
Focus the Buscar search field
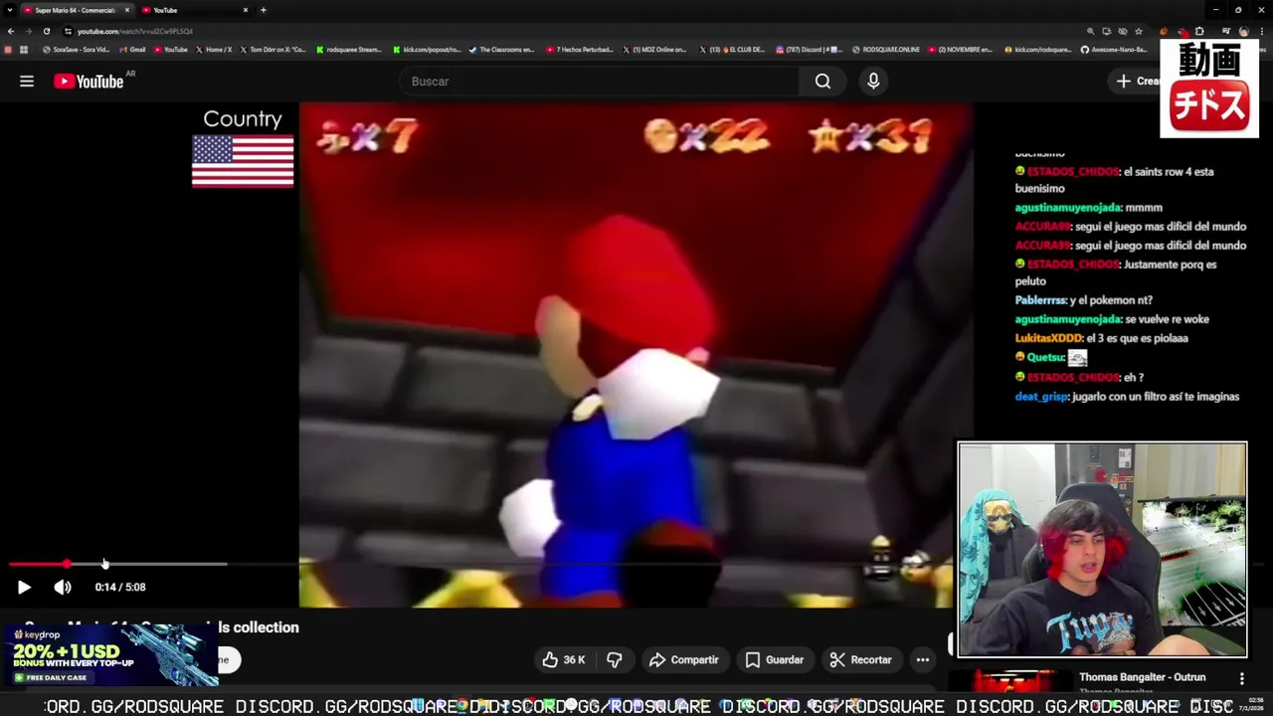pyautogui.click(x=600, y=82)
